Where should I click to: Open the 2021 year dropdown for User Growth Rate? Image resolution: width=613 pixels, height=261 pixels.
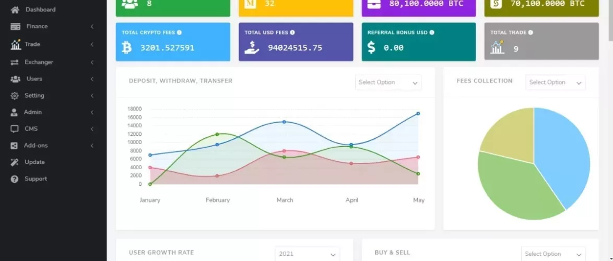pyautogui.click(x=307, y=254)
